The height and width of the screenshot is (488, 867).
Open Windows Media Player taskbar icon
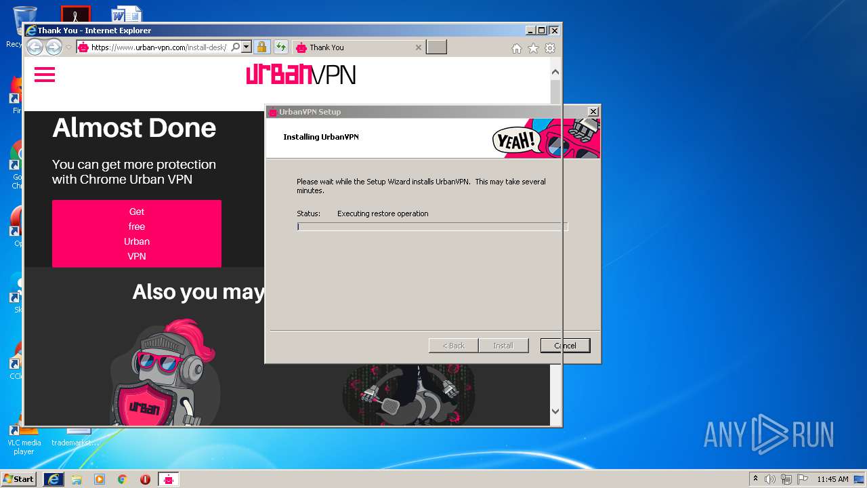point(100,479)
